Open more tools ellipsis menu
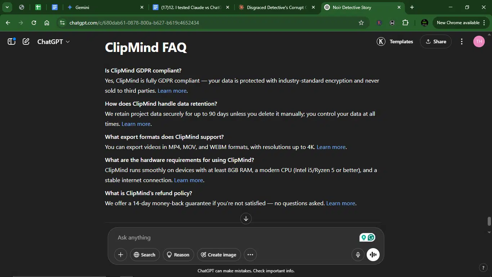Screen dimensions: 492x277 coord(250,255)
